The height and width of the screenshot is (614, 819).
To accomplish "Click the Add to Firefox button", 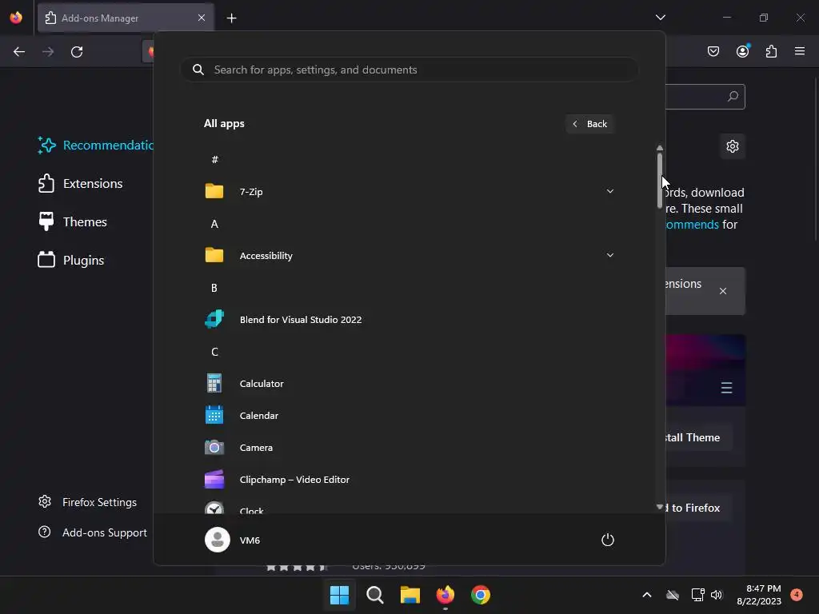I will click(698, 508).
